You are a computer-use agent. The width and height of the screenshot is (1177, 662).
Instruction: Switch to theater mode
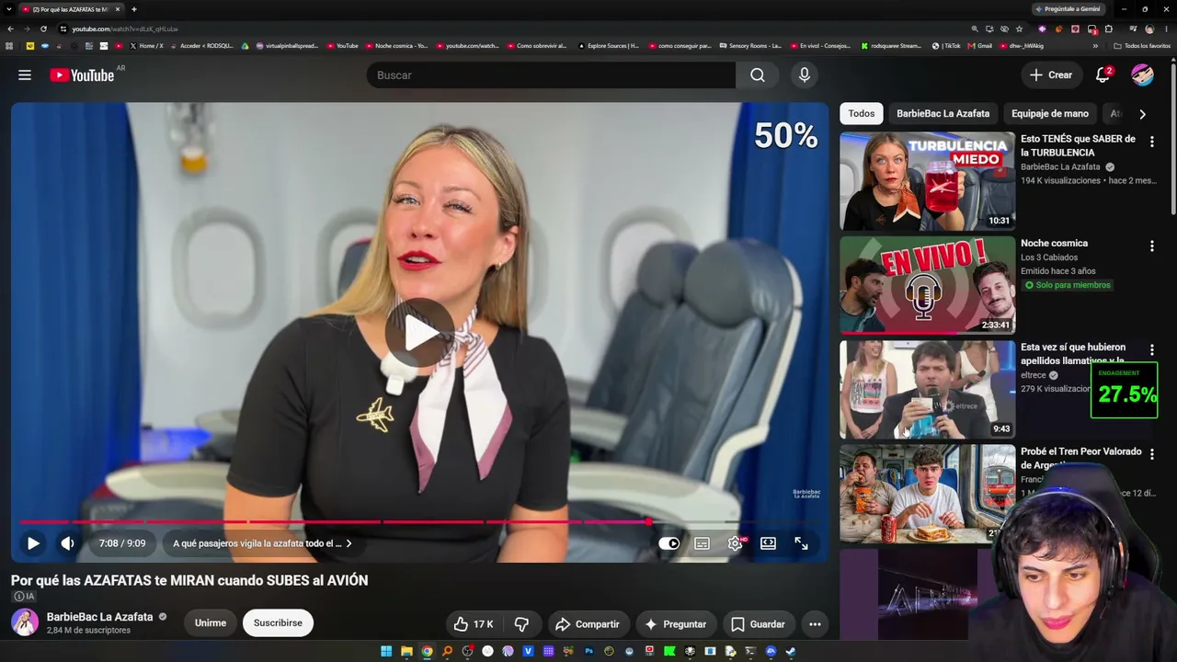(x=768, y=543)
